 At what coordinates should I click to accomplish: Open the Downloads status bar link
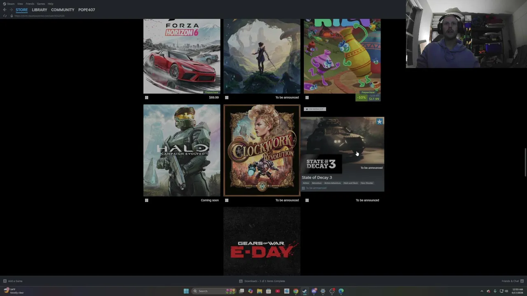click(x=262, y=281)
